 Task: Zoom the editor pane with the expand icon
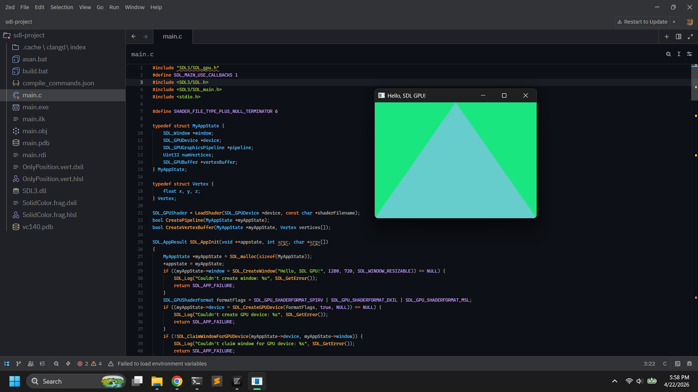pos(690,37)
